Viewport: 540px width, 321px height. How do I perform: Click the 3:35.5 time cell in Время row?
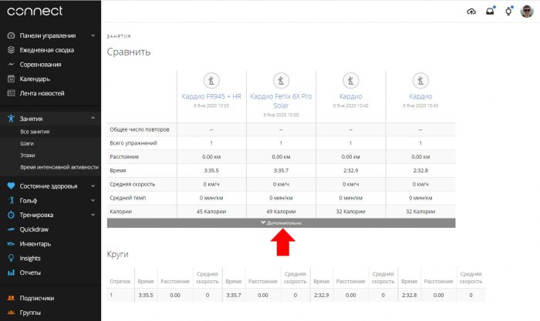click(x=211, y=170)
